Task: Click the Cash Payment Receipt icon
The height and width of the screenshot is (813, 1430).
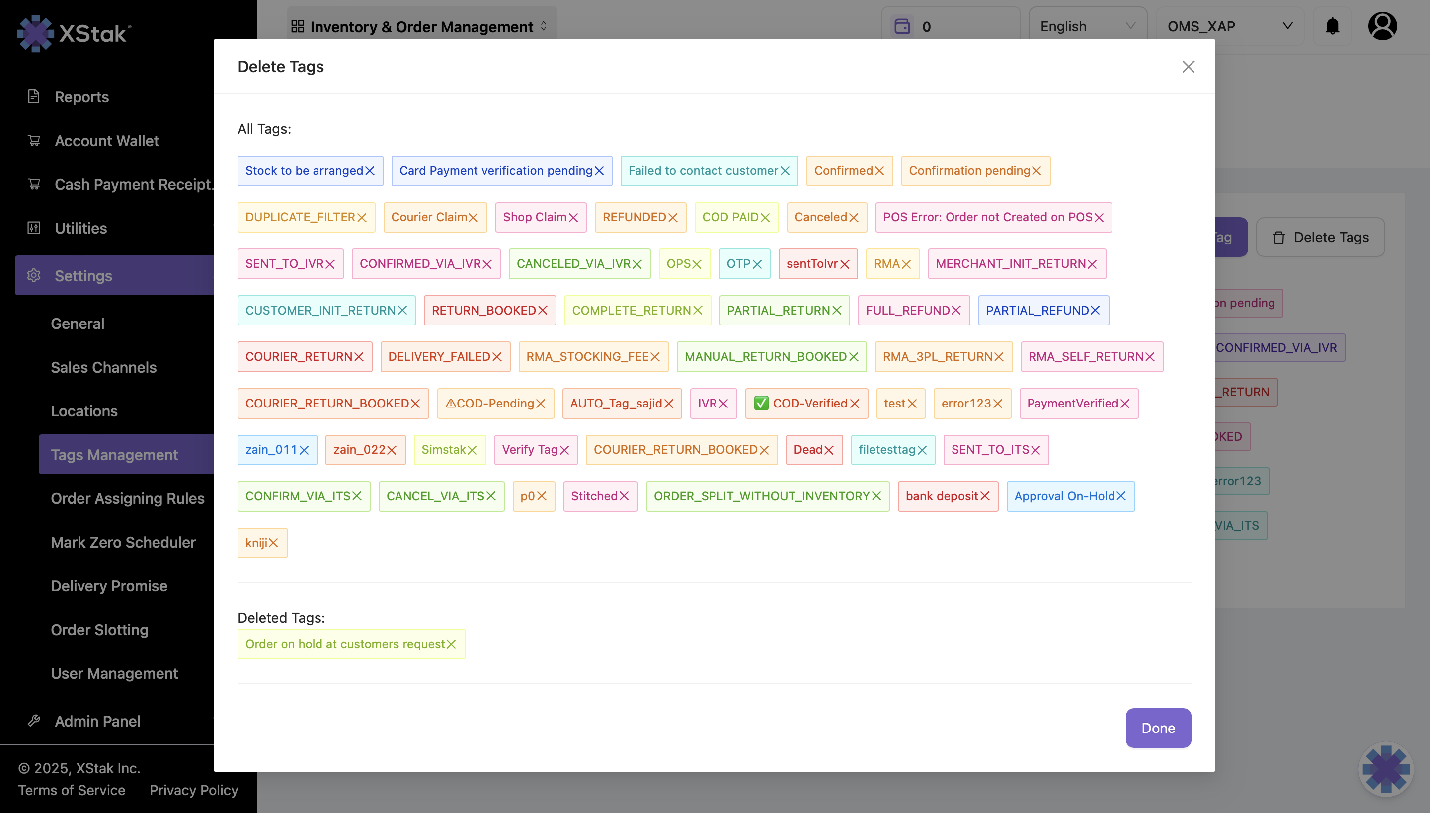Action: point(33,184)
